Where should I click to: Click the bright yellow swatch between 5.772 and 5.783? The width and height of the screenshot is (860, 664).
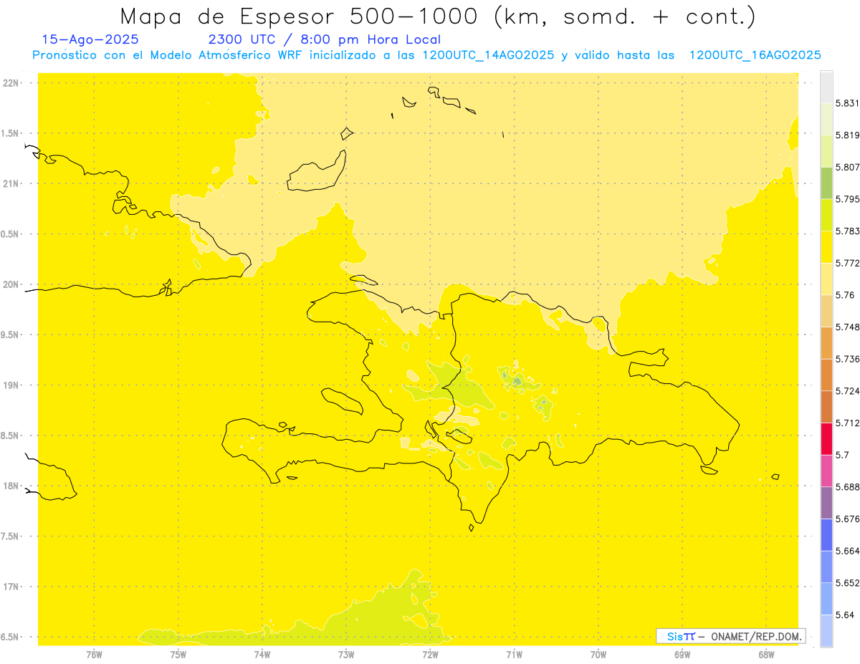[x=826, y=247]
